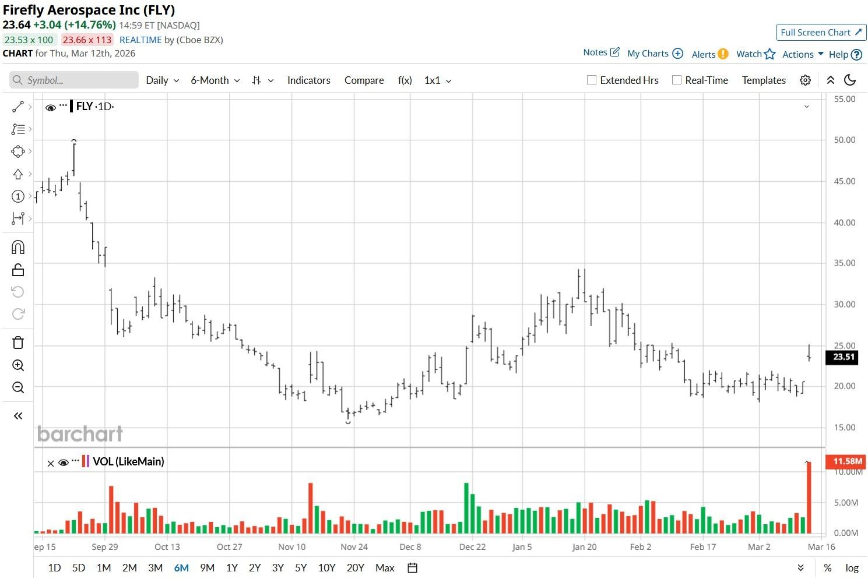
Task: Redo the last chart action
Action: tap(18, 314)
